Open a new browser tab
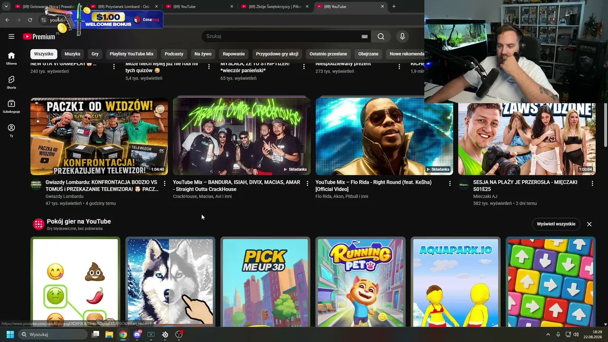The width and height of the screenshot is (608, 342). coord(394,7)
